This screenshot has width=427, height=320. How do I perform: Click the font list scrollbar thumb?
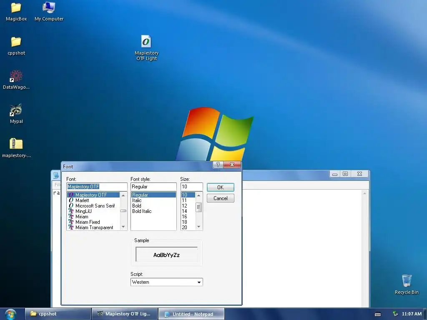click(123, 211)
